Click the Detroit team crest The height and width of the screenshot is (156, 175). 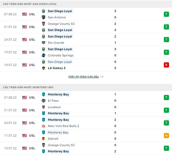pos(44,139)
